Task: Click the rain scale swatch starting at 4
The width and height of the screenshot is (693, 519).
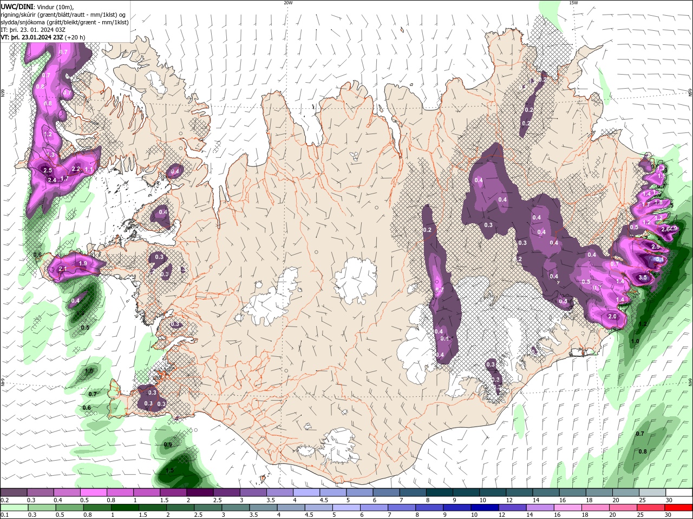Action: 291,508
